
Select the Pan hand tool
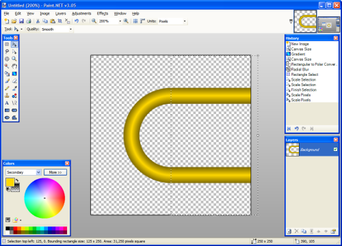click(14, 66)
